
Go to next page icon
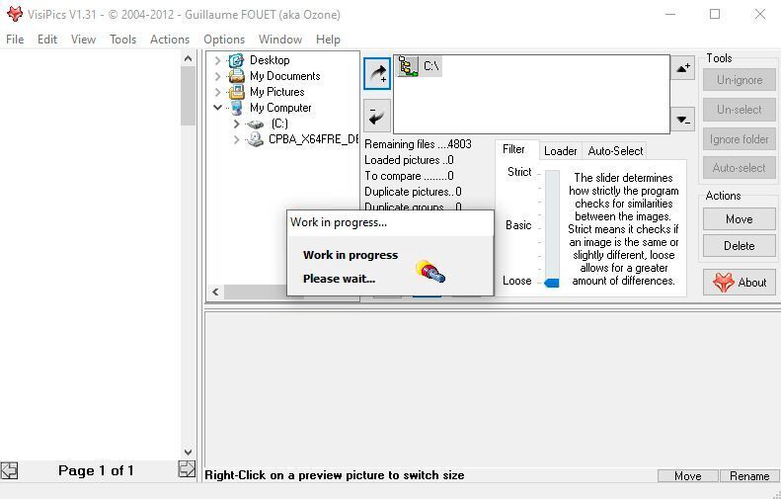coord(187,469)
